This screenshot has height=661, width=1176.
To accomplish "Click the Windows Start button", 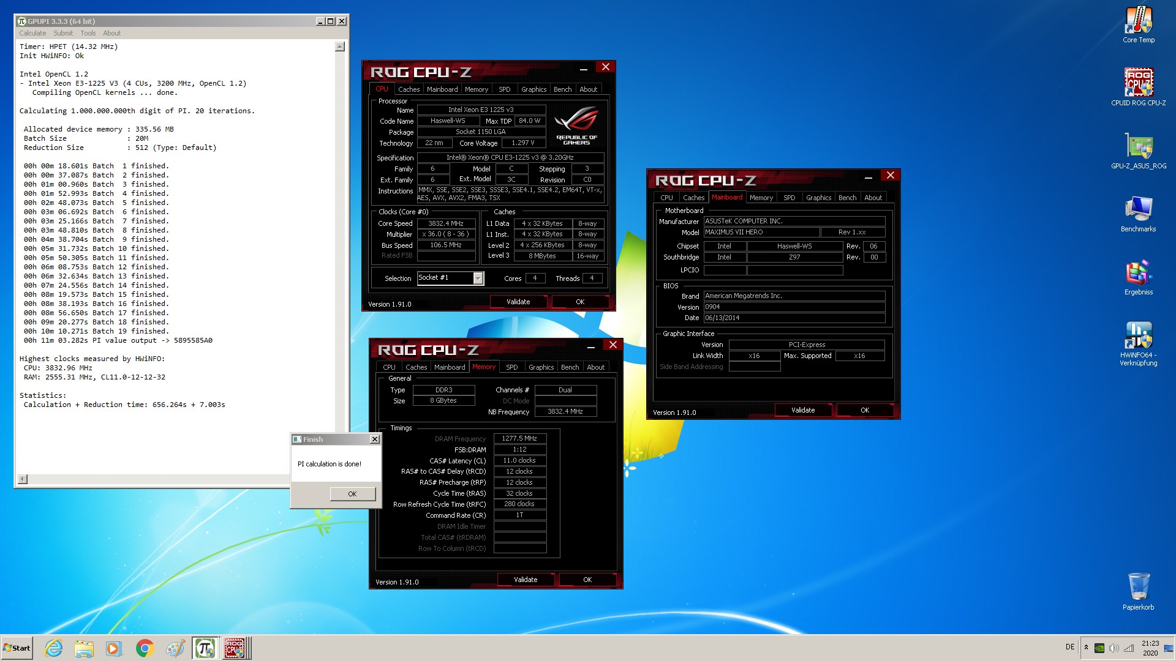I will point(17,648).
